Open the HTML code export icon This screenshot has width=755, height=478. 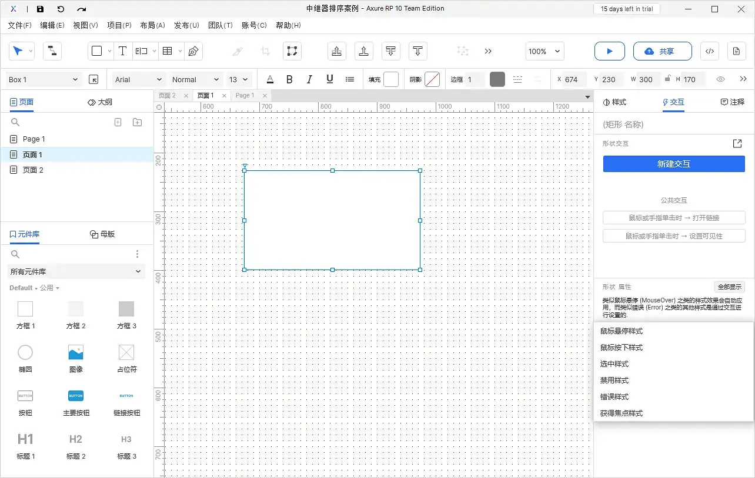(709, 51)
